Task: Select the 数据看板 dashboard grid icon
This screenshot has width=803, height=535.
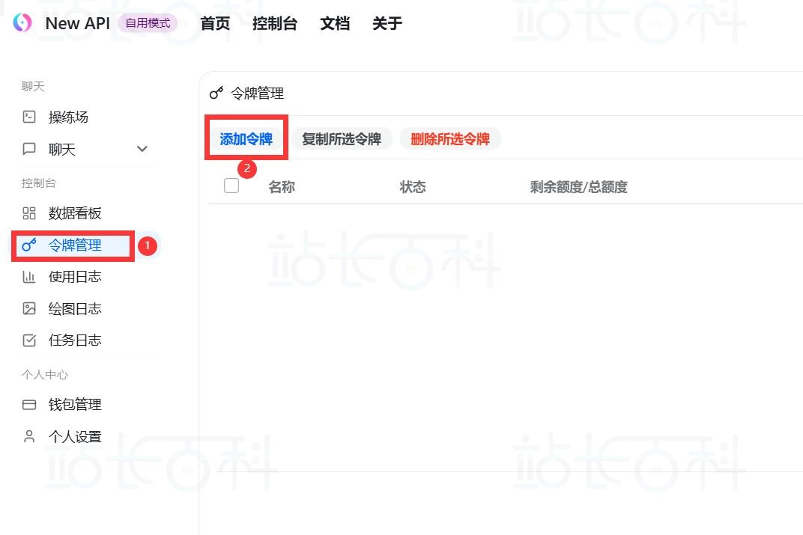Action: pos(29,213)
